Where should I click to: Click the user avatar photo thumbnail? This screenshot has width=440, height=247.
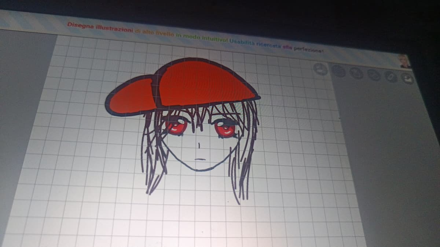tap(404, 62)
